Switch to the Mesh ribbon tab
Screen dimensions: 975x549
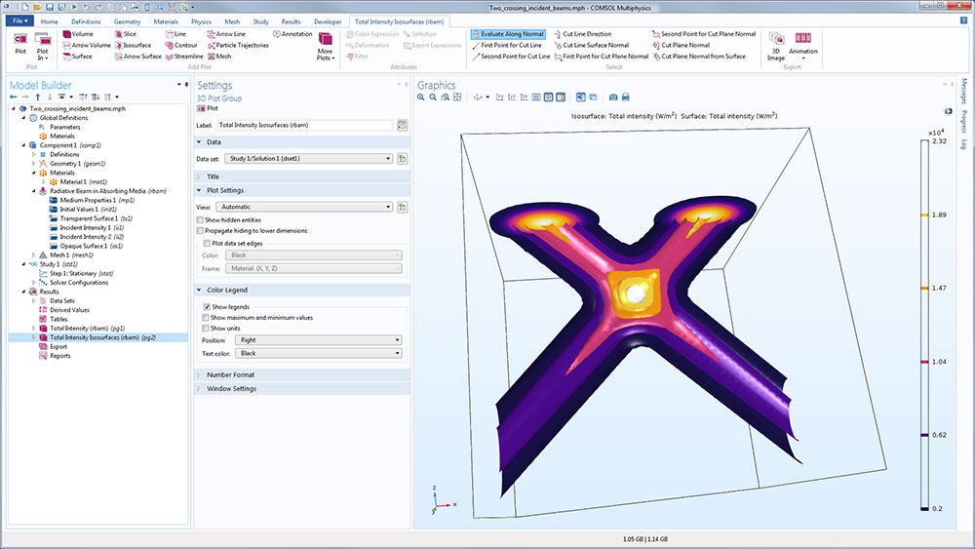coord(231,20)
